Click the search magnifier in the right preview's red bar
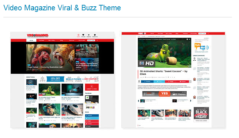 (208, 33)
